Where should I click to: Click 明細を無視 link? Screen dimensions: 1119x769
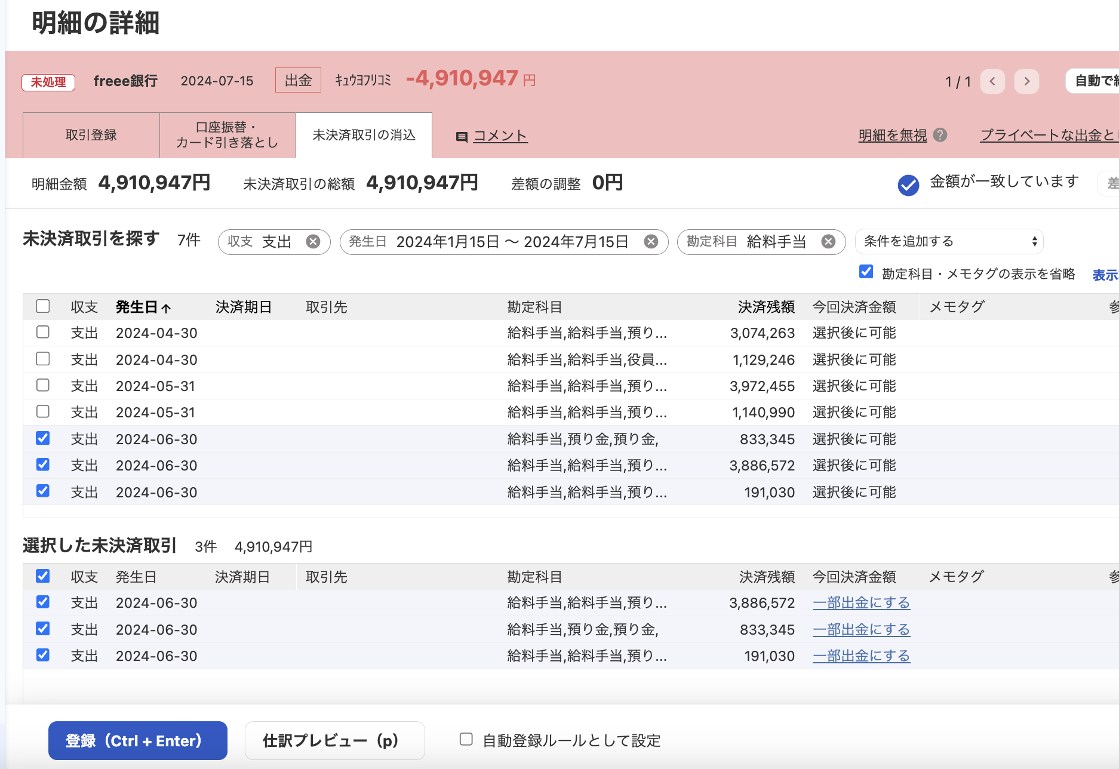[x=893, y=136]
